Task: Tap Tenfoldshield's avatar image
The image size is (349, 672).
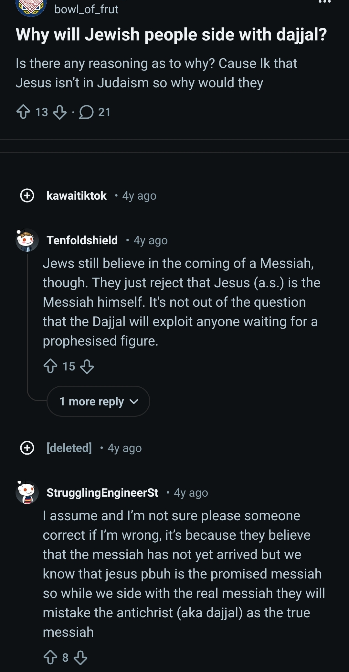Action: (x=27, y=240)
